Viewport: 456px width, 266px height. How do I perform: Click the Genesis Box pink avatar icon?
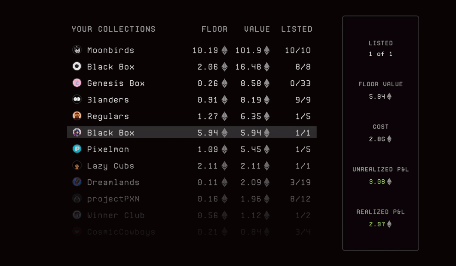(77, 83)
